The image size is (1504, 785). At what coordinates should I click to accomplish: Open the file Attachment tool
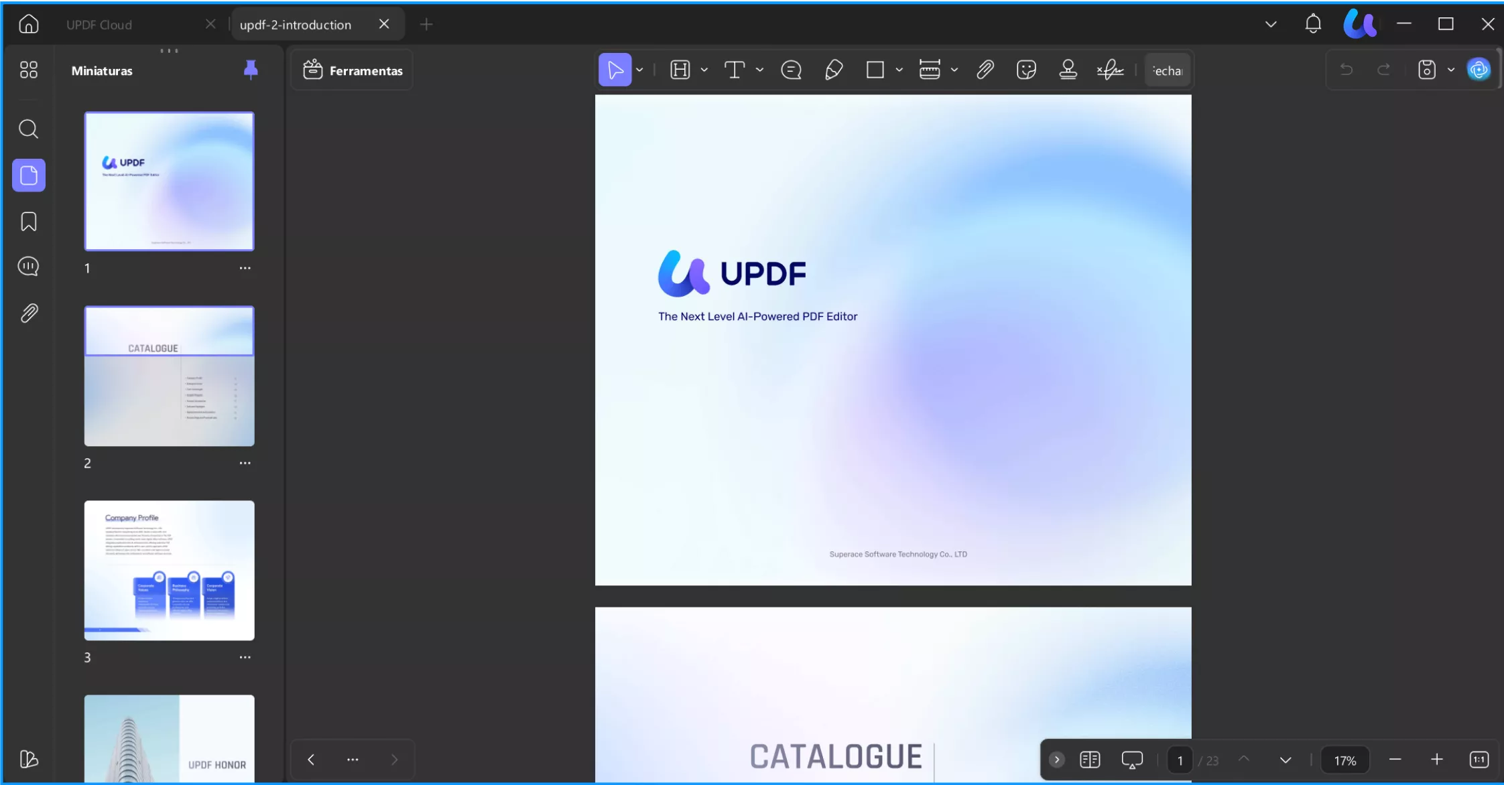coord(985,69)
